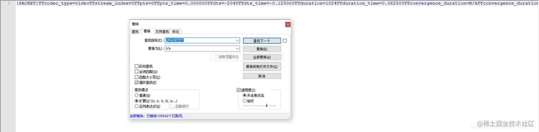
Task: Click the 替换(R) button
Action: [x=262, y=49]
